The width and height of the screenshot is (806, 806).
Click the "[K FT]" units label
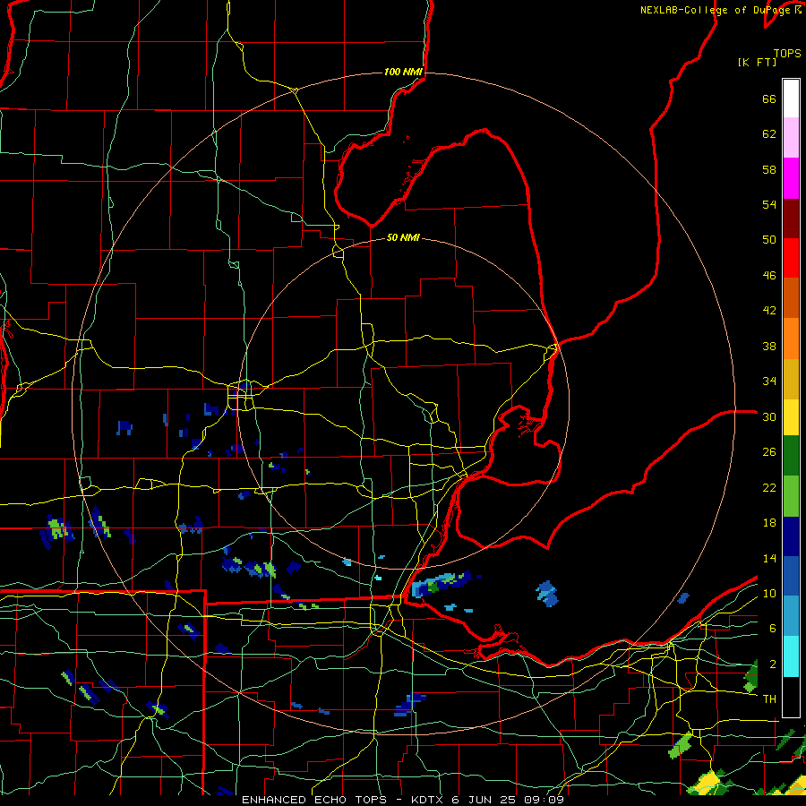[757, 62]
